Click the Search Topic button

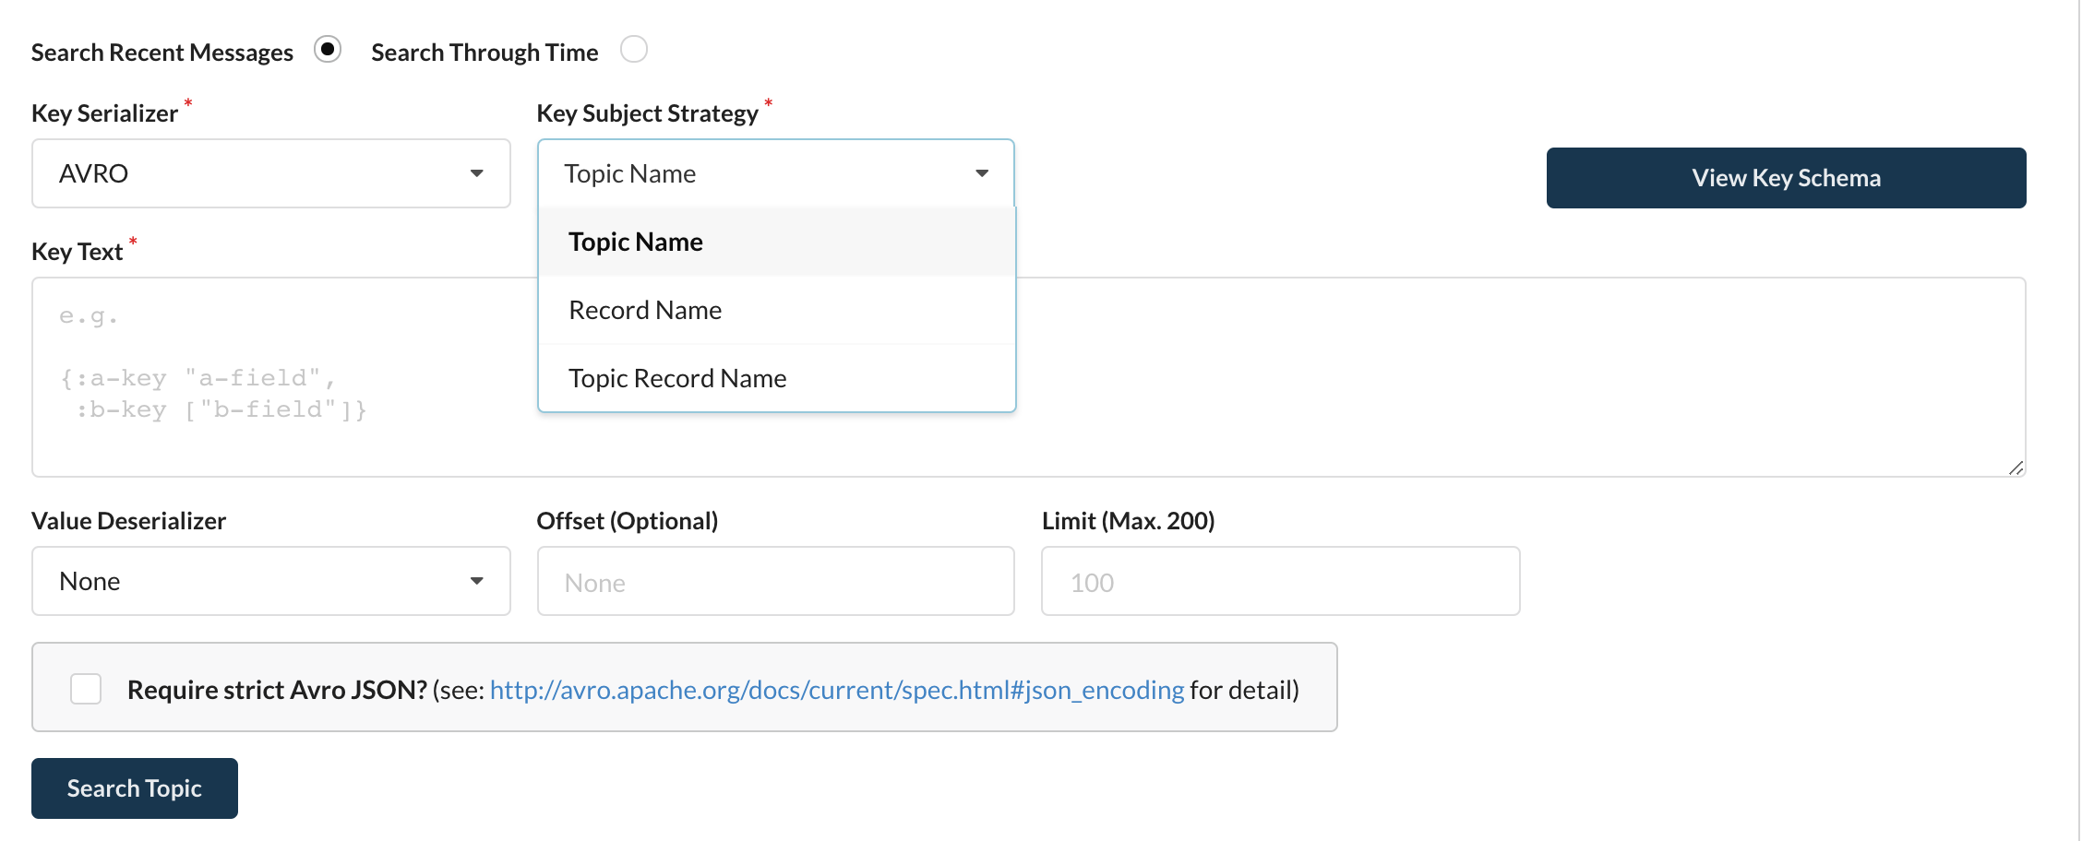click(135, 788)
